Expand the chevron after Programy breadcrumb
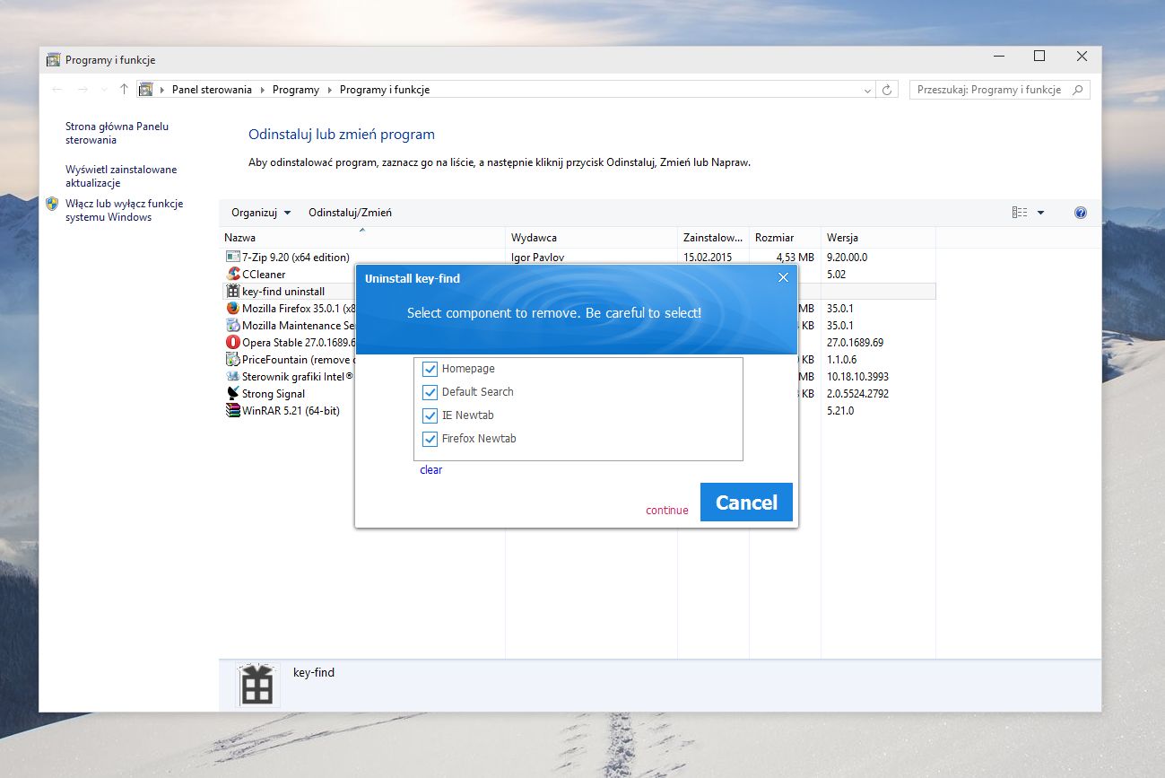 pyautogui.click(x=330, y=90)
